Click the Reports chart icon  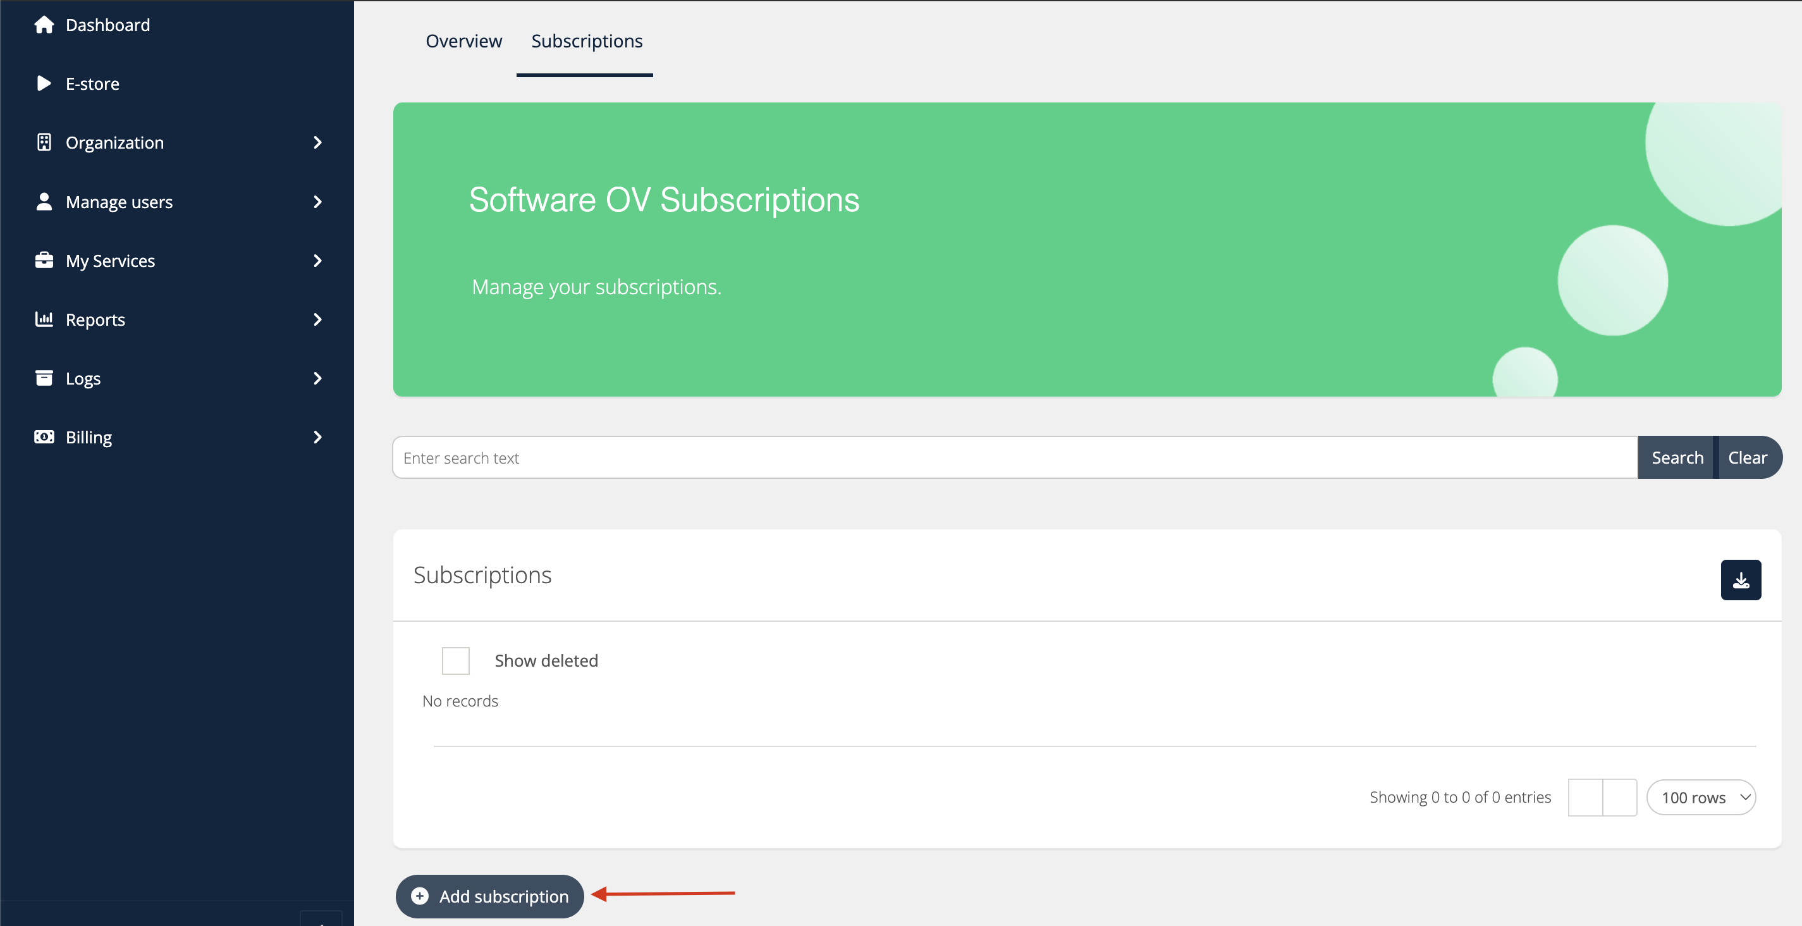(x=44, y=319)
